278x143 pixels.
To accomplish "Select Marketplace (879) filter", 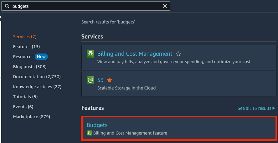I will point(32,117).
